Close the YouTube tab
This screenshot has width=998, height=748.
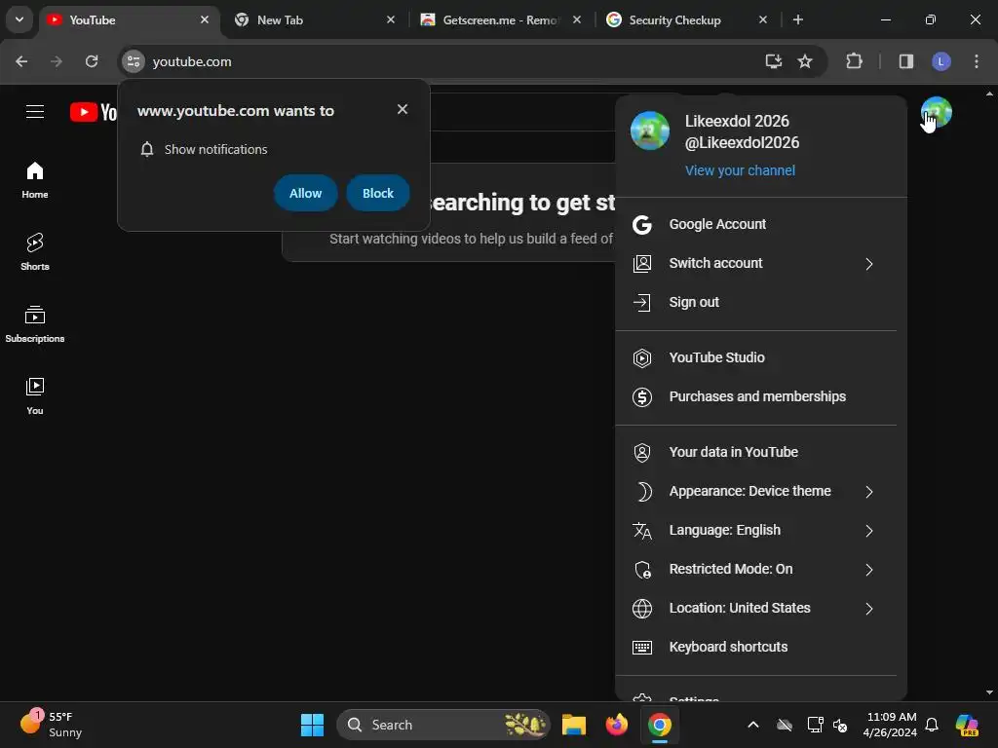[205, 19]
